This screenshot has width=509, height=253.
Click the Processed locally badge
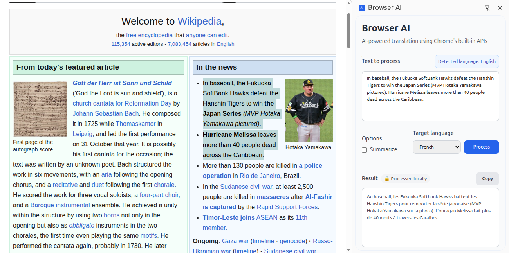[405, 179]
